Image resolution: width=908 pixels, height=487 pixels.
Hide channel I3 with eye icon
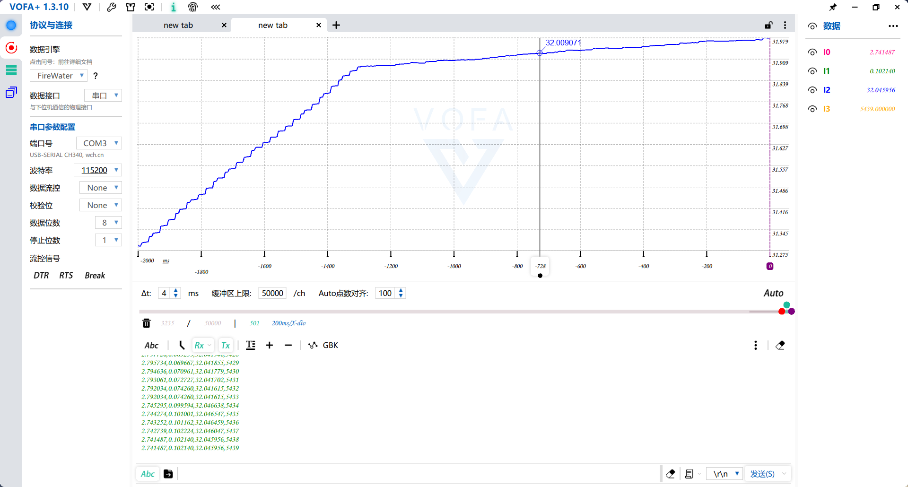pos(812,109)
